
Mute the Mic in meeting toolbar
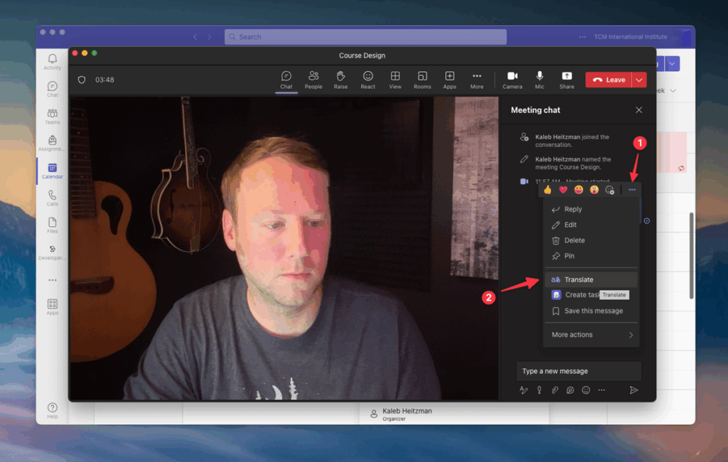pyautogui.click(x=540, y=79)
